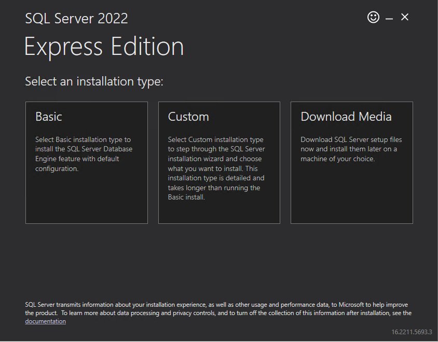Screen dimensions: 438x342
Task: Close the SQL Server installer window
Action: (405, 17)
